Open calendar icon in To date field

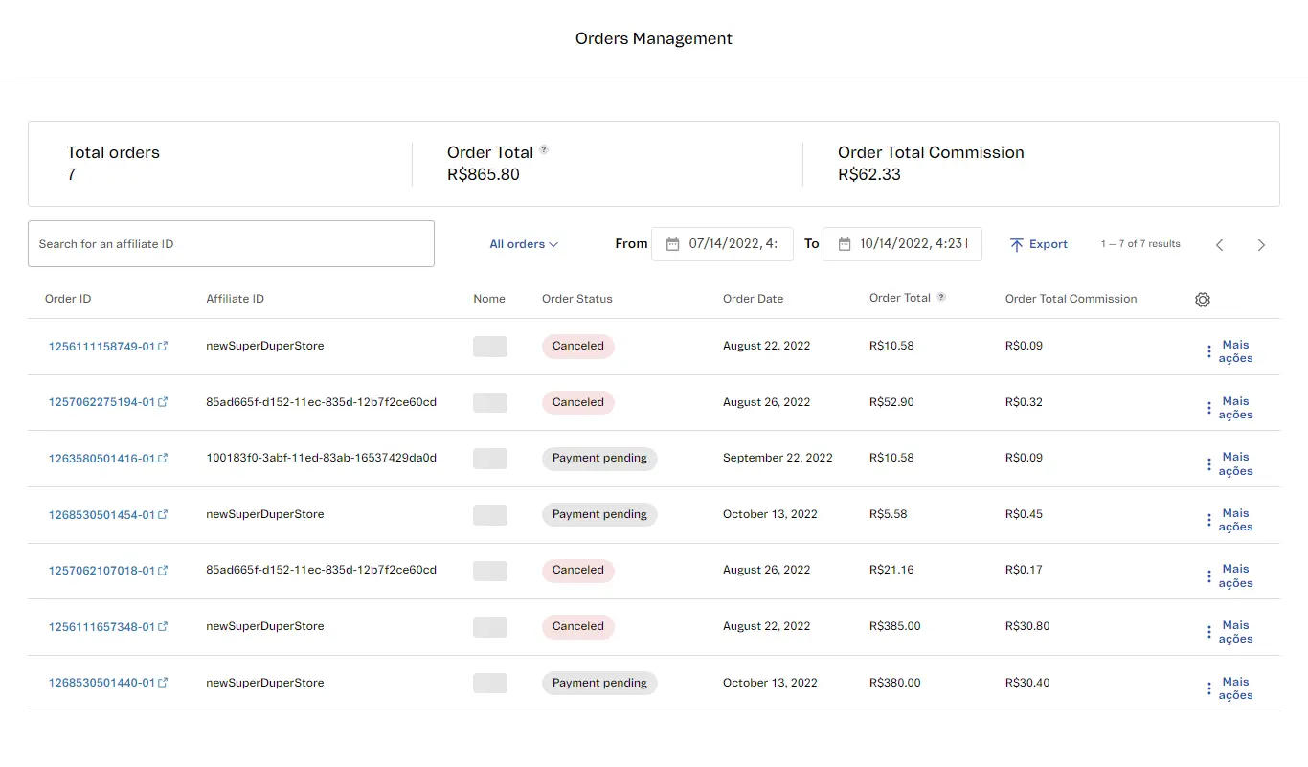[844, 244]
